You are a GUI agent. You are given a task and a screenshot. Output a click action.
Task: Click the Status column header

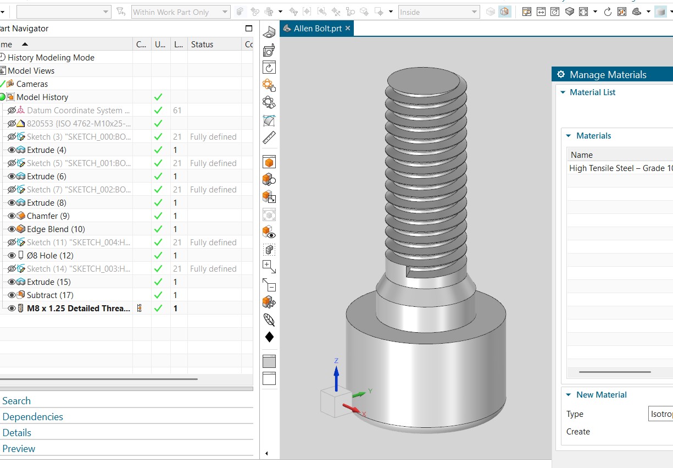click(x=202, y=45)
